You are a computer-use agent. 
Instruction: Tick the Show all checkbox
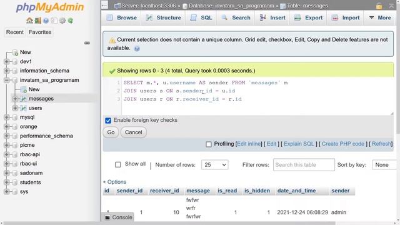(118, 164)
